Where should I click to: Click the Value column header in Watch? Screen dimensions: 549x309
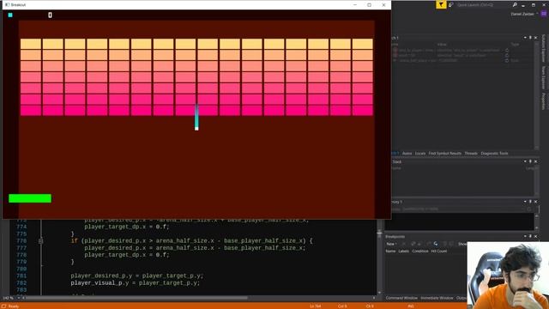[x=442, y=45]
